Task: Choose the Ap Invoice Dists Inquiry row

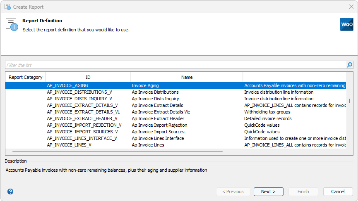Action: coord(155,99)
